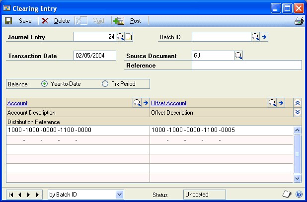Click the Batch ID expansion arrow

(264, 37)
